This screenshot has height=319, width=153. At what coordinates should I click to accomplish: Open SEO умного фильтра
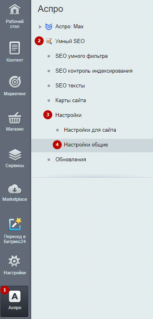(82, 56)
